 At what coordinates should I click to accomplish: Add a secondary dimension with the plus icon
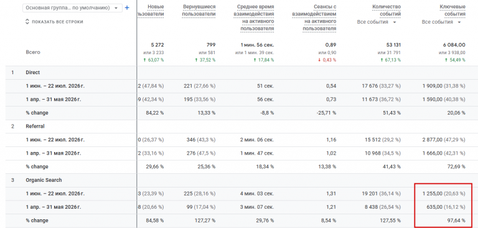(127, 8)
